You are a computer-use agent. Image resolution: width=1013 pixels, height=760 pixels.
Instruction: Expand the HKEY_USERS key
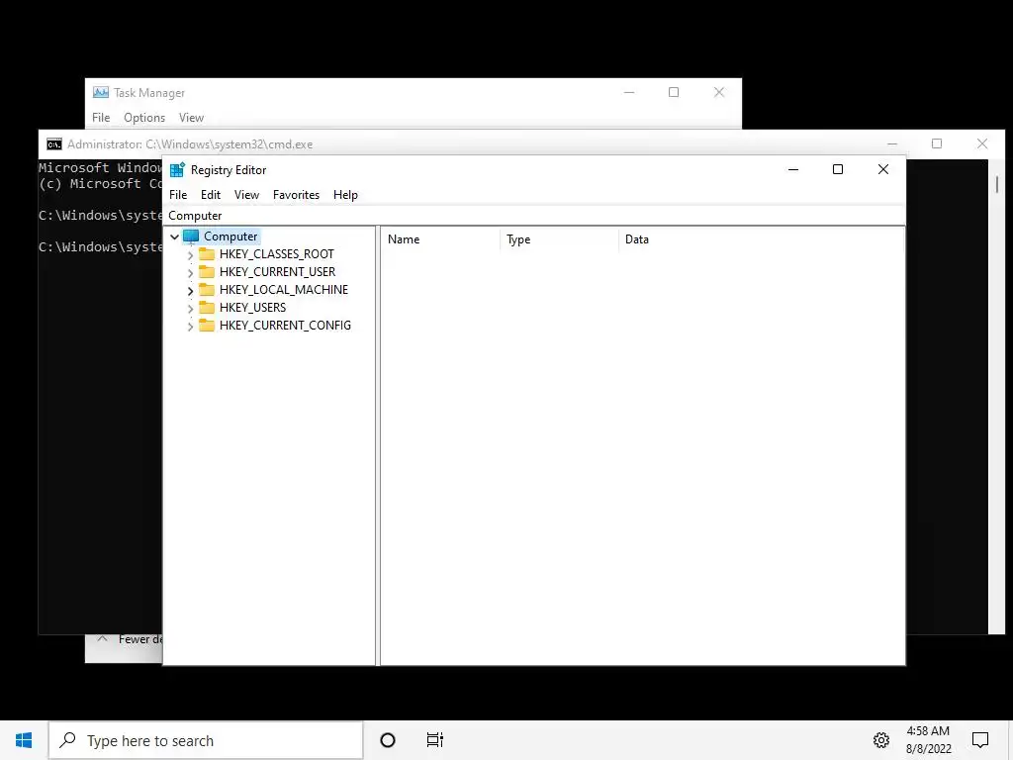(x=190, y=309)
